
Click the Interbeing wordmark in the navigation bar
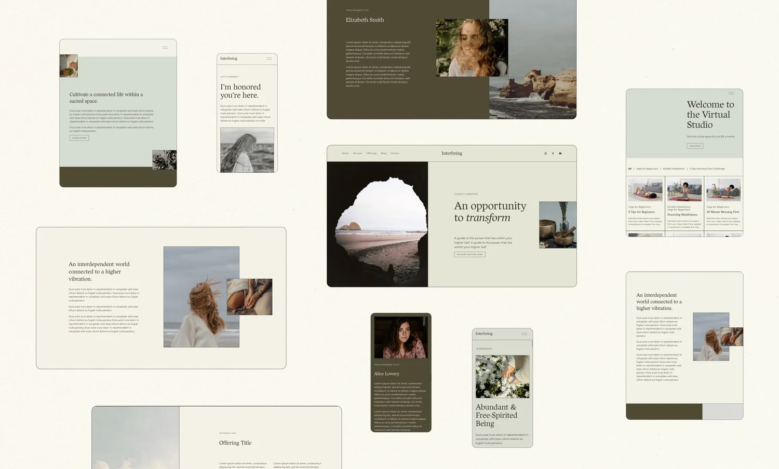pyautogui.click(x=451, y=153)
